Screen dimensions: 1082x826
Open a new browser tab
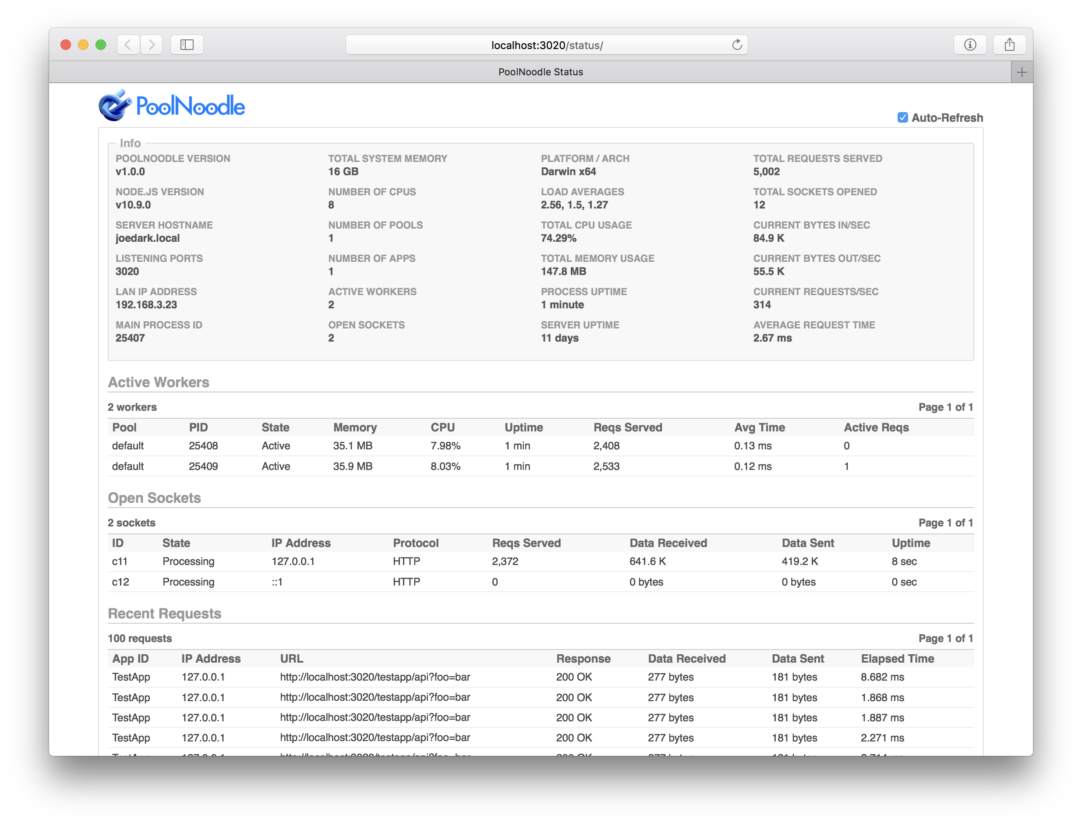click(1022, 72)
